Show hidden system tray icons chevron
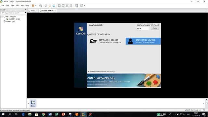 (x=175, y=114)
